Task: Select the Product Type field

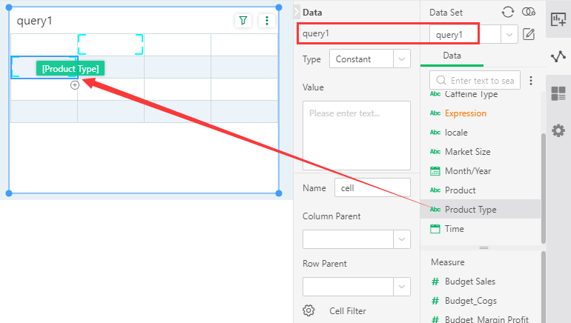Action: 470,210
